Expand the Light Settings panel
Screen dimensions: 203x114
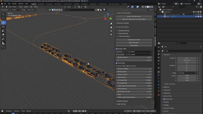point(121,104)
